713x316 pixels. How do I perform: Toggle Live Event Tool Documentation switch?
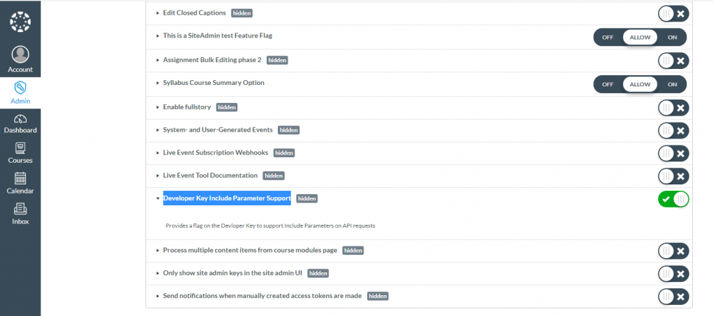pyautogui.click(x=673, y=176)
